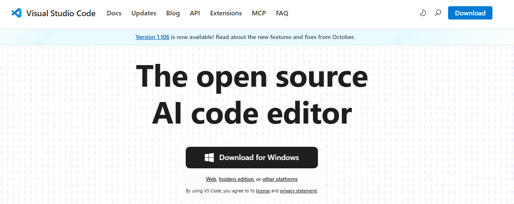Navigate to MCP page
The image size is (514, 204).
[x=259, y=13]
